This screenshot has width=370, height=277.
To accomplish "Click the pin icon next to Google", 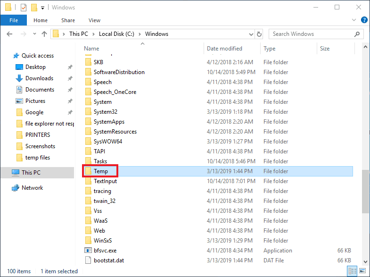I will coord(70,112).
